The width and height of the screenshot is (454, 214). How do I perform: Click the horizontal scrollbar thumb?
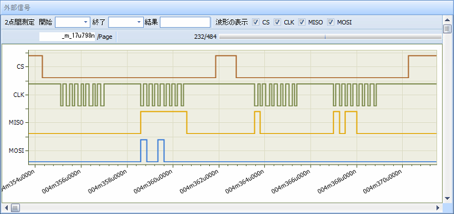(x=15, y=208)
